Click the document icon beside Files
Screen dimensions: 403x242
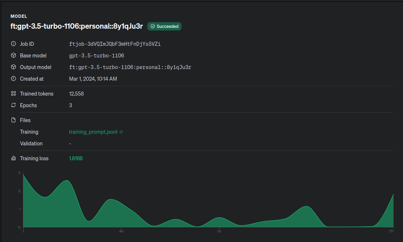click(x=13, y=120)
